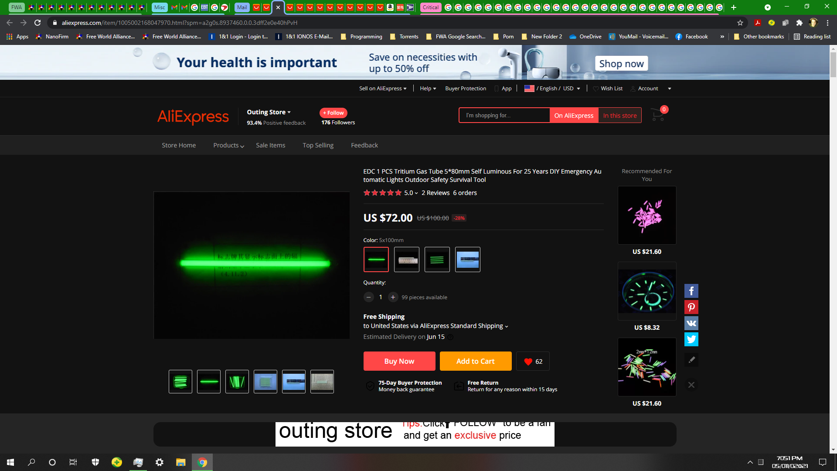Click the Add to Cart button

pos(475,361)
